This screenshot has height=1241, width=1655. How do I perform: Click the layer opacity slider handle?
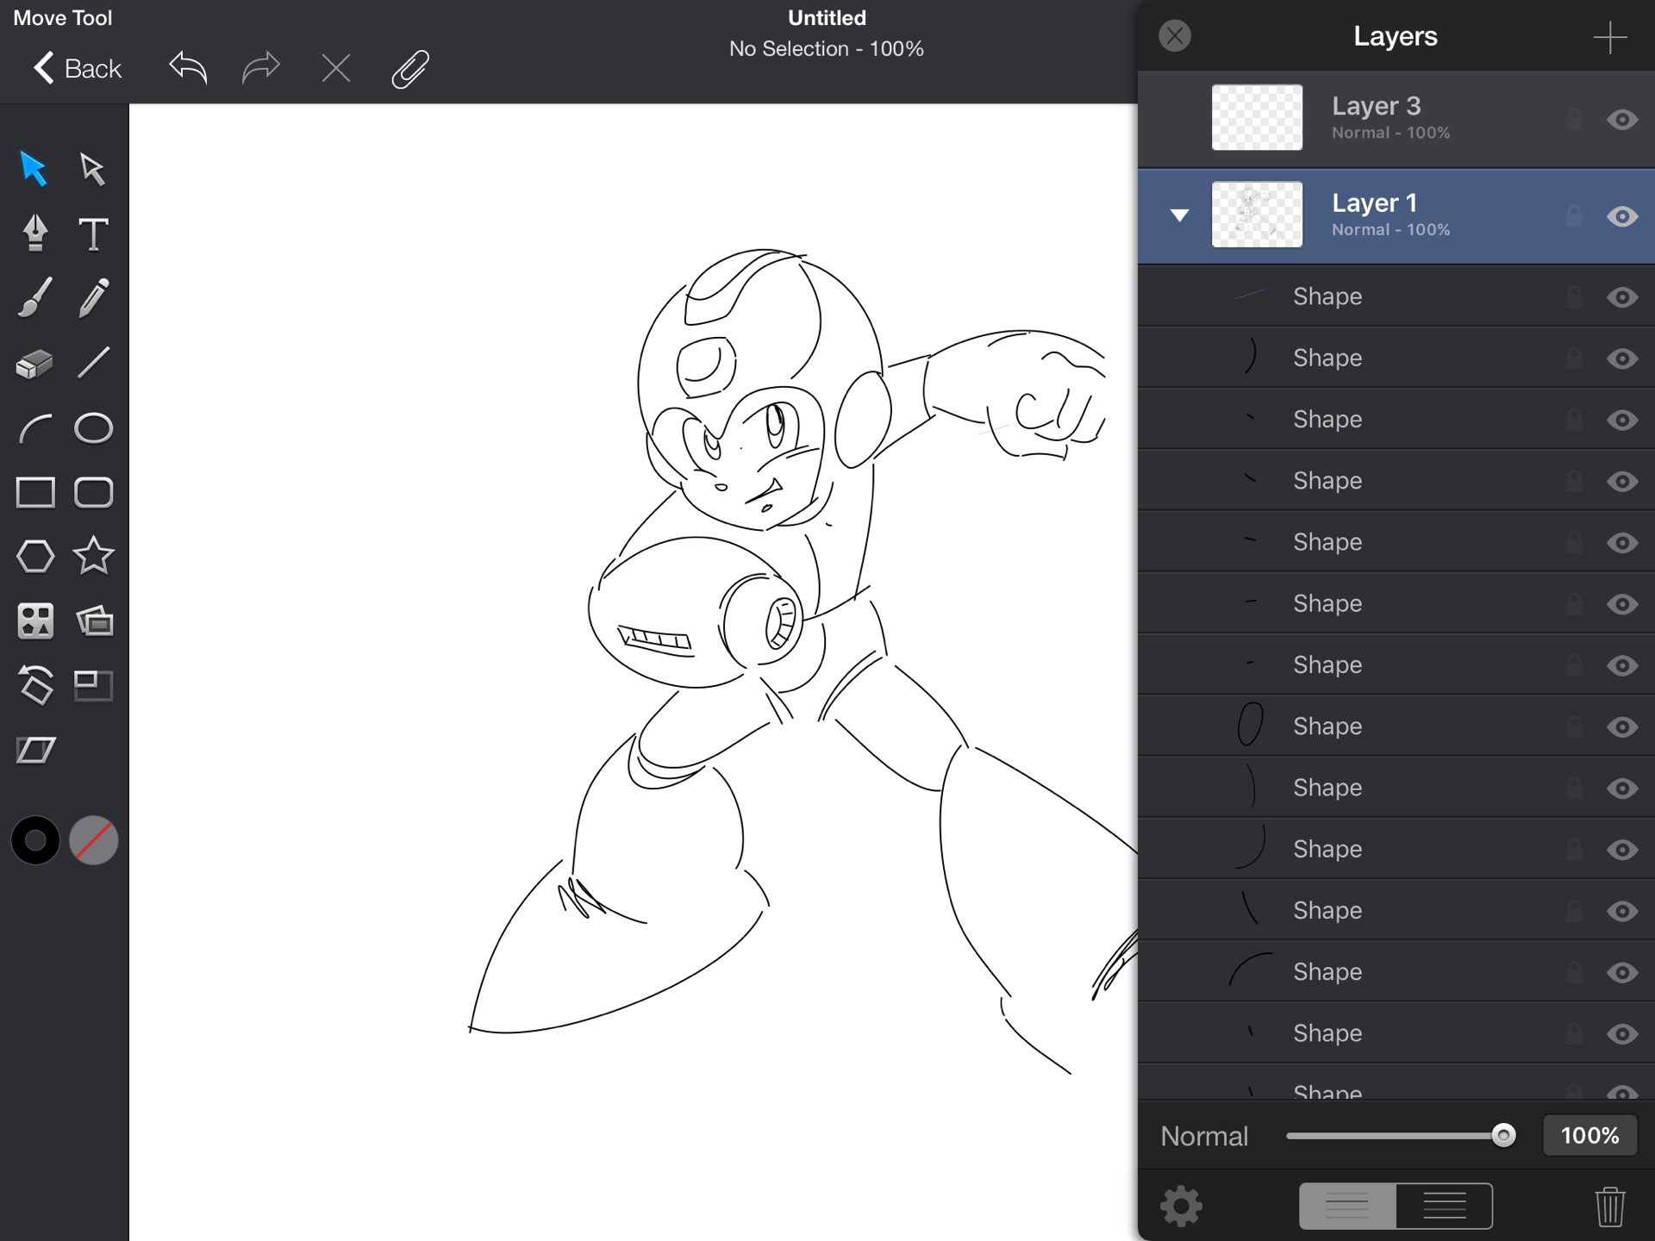coord(1502,1135)
